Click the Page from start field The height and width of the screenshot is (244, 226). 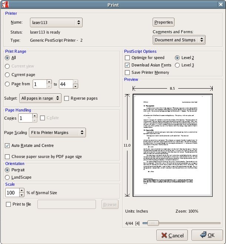40,84
